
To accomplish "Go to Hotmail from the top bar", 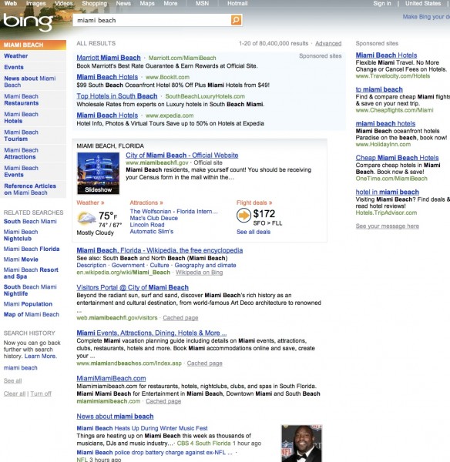I will pos(237,4).
